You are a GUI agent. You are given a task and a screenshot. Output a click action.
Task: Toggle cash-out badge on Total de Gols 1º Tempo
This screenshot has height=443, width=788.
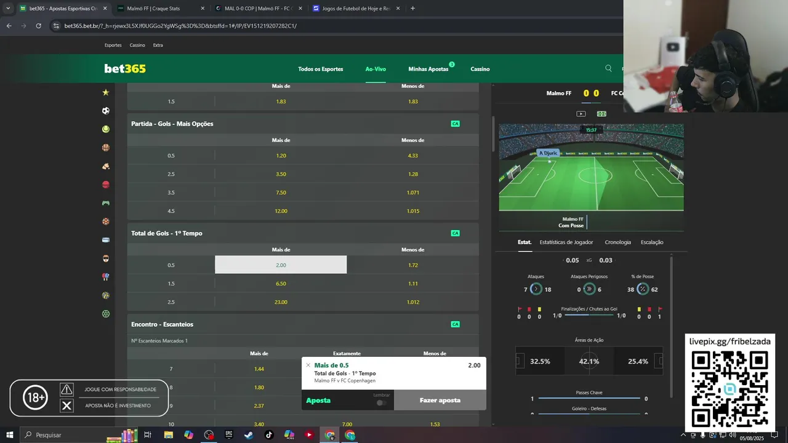tap(455, 233)
